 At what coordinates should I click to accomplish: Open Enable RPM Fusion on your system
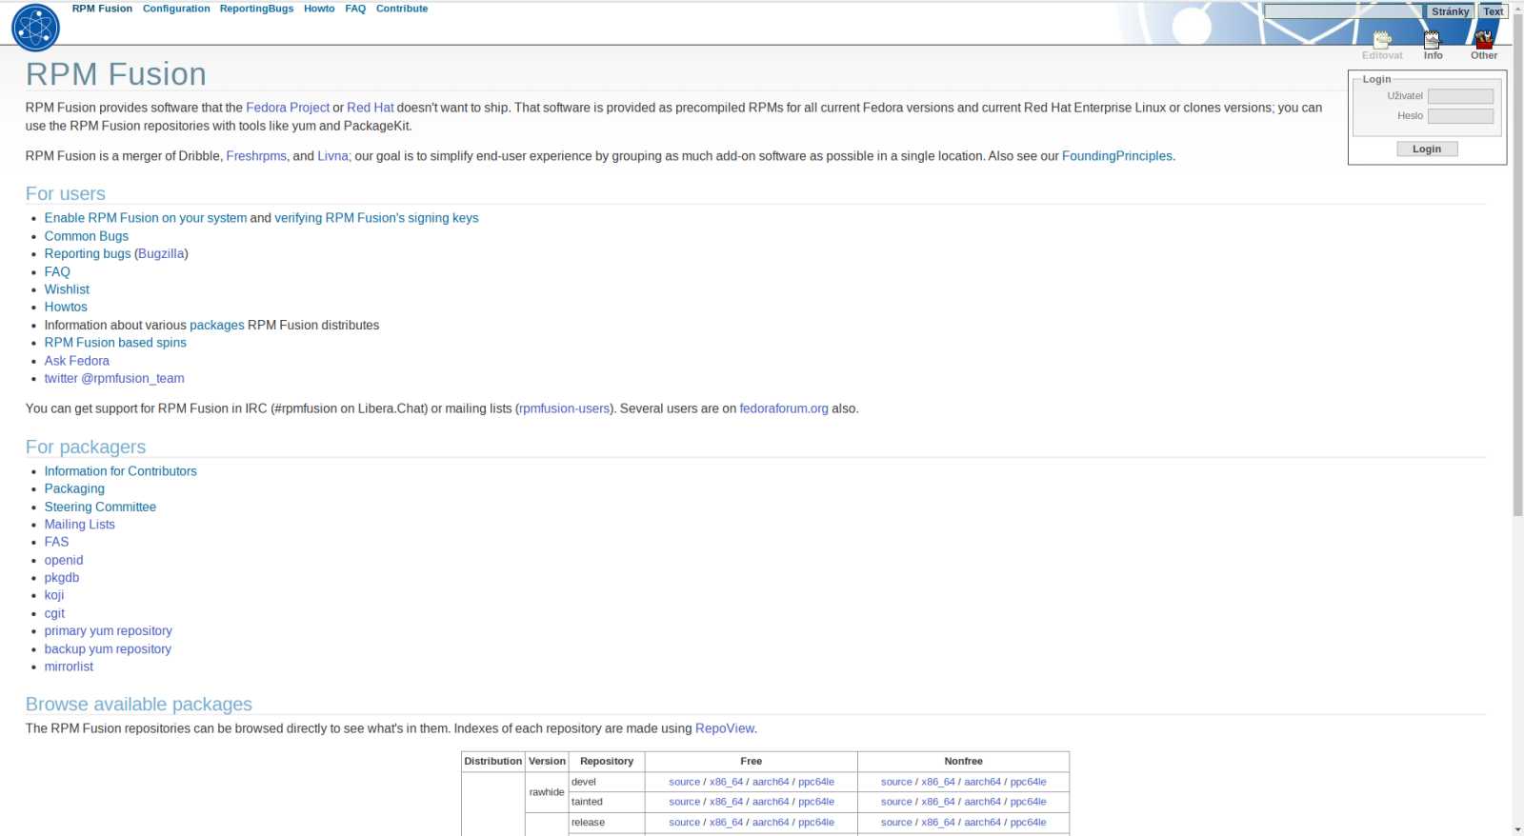146,218
